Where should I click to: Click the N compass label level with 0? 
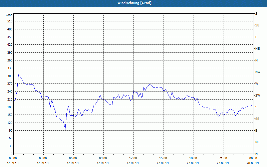256,154
